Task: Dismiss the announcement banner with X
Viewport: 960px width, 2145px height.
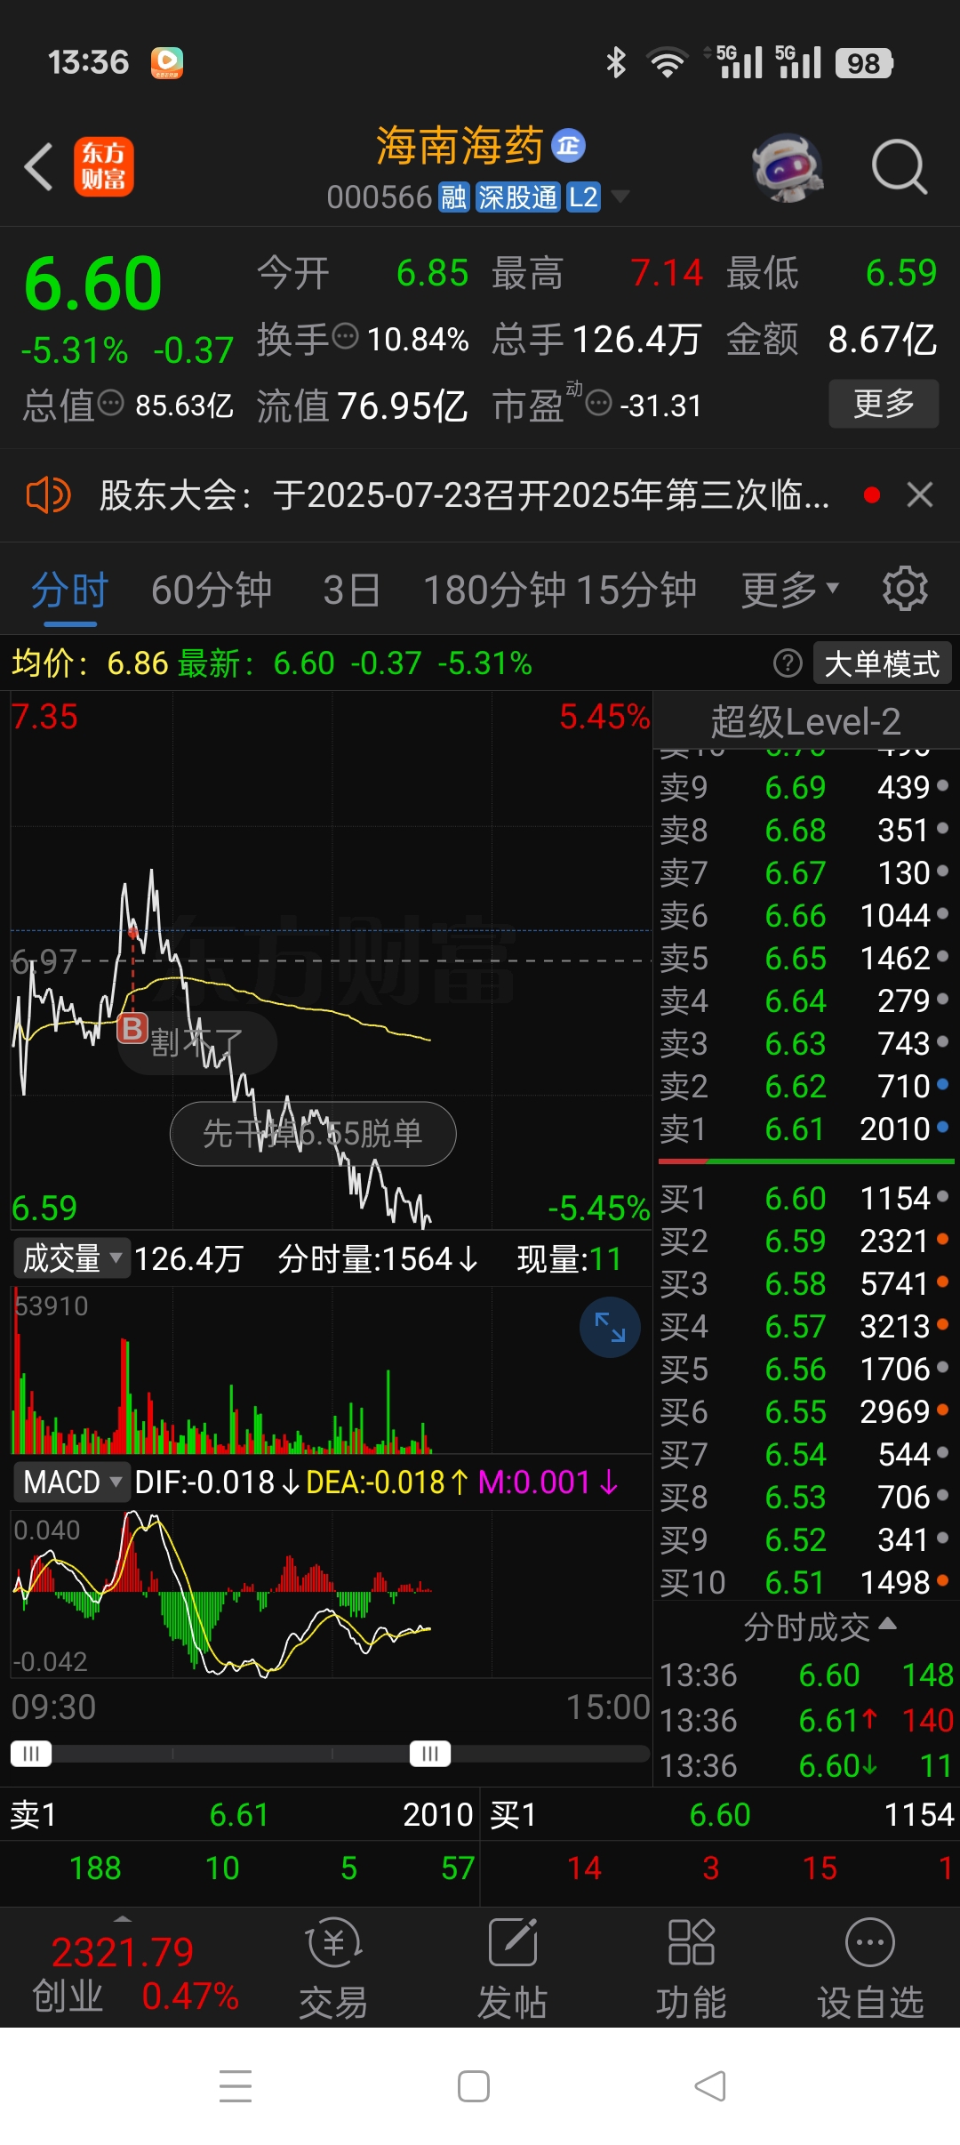Action: 920,494
